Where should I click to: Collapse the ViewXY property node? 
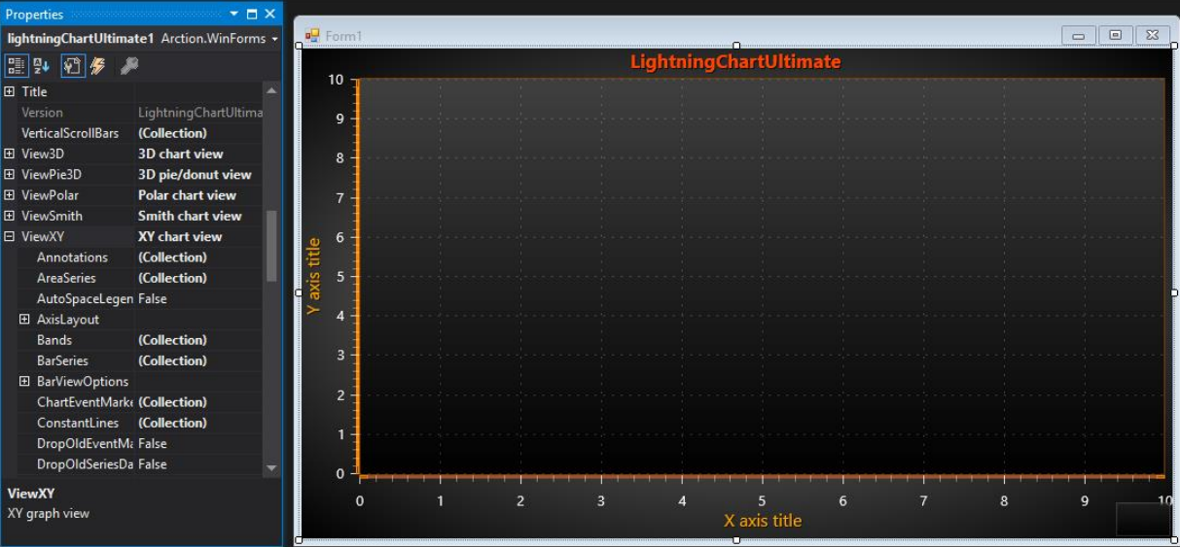[10, 236]
